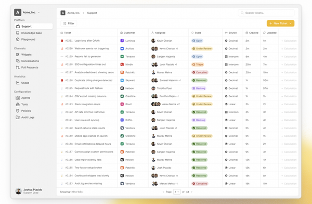Screen dimensions: 312x204
Task: Go to the previous page arrow
Action: [163, 192]
